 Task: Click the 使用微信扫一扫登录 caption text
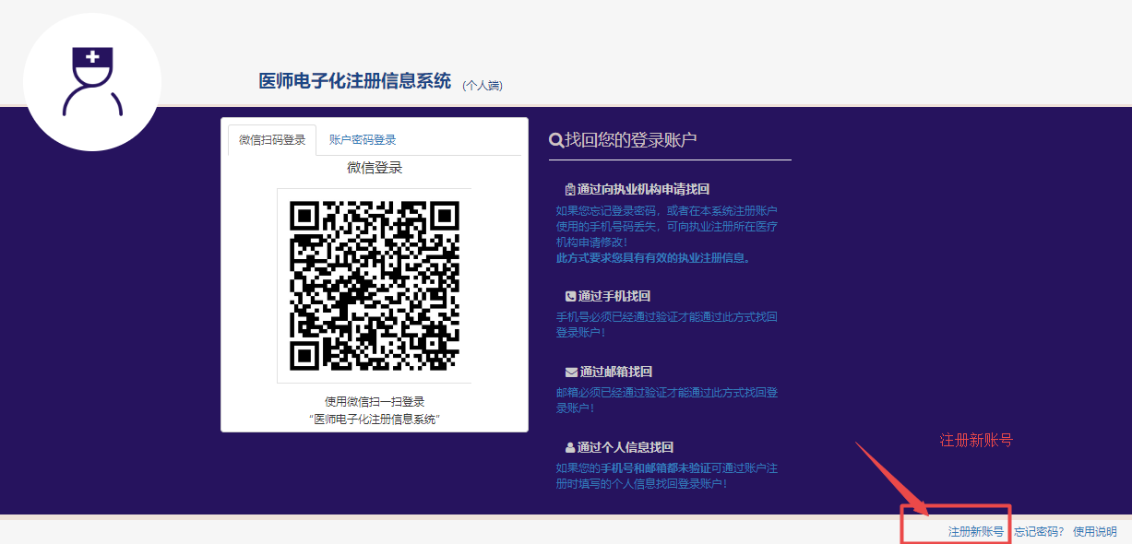pyautogui.click(x=375, y=402)
